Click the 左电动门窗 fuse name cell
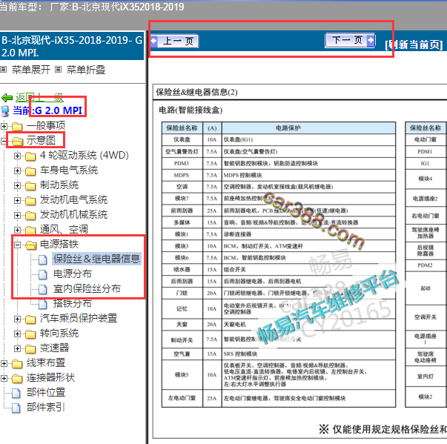 click(182, 398)
